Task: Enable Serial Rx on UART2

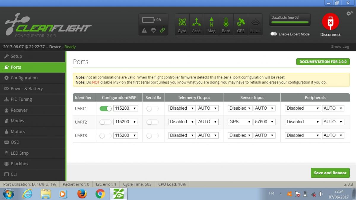Action: click(x=152, y=122)
